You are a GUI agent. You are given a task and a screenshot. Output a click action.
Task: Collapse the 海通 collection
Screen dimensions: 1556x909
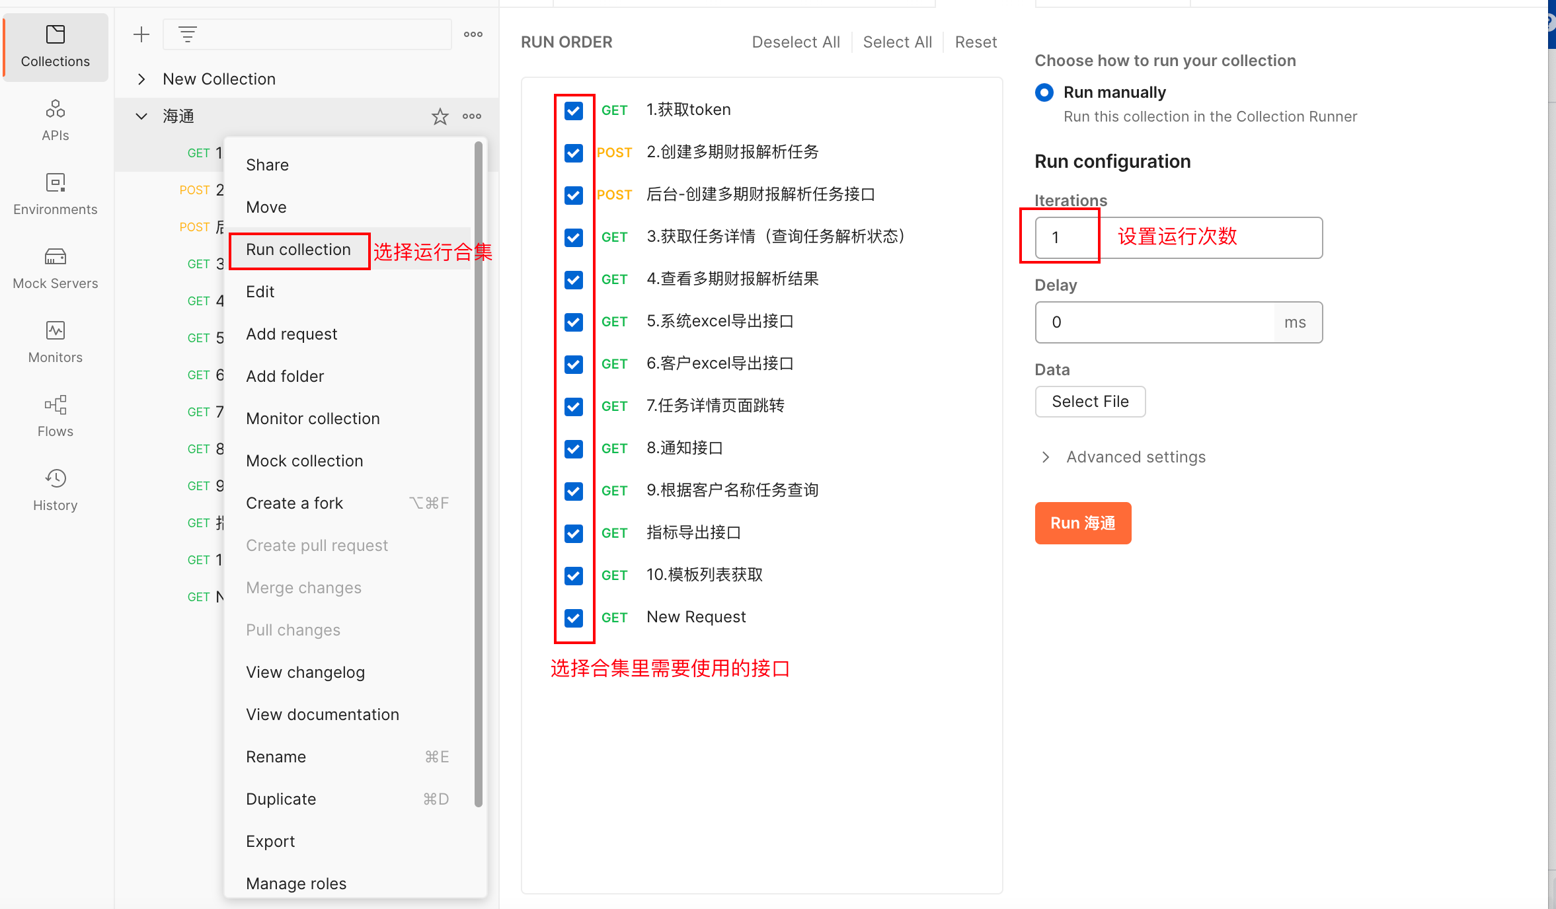[x=141, y=116]
